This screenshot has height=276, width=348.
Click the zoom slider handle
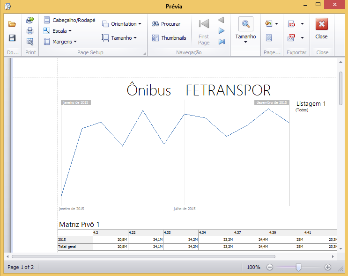298,267
